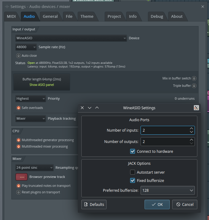This screenshot has width=209, height=220.
Task: Switch to the File tab
Action: click(x=69, y=17)
